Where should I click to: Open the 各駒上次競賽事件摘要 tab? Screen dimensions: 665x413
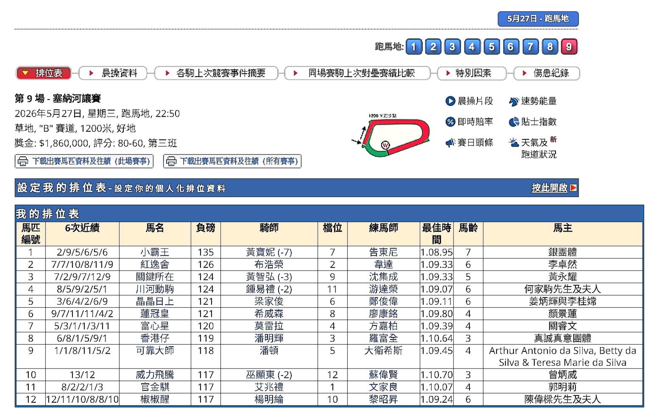click(216, 73)
